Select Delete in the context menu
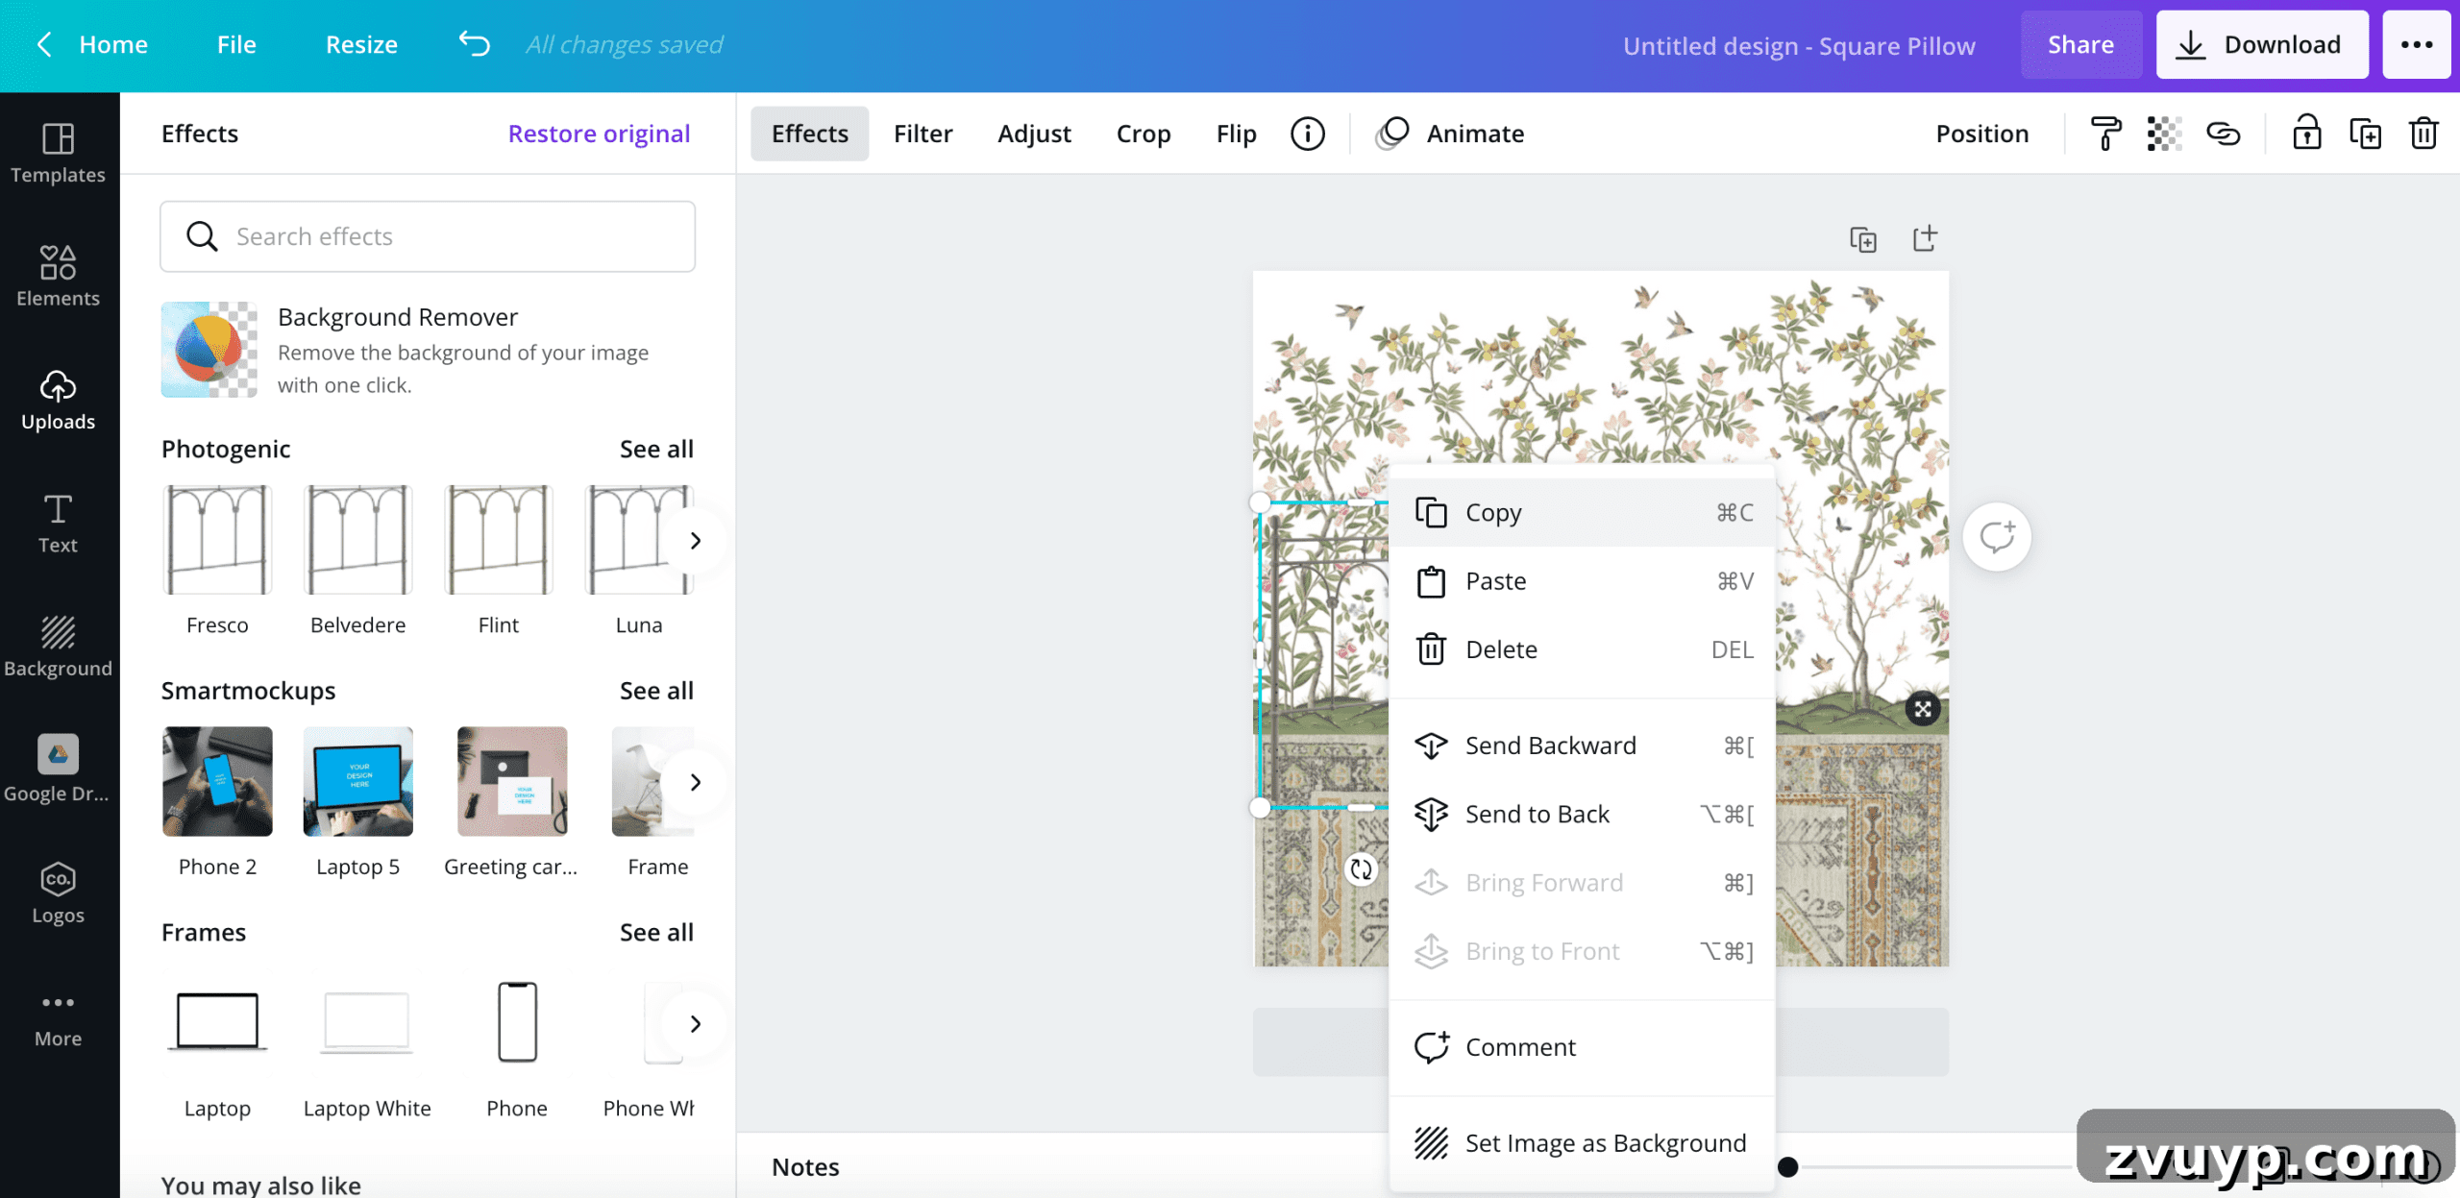2460x1198 pixels. [x=1581, y=649]
